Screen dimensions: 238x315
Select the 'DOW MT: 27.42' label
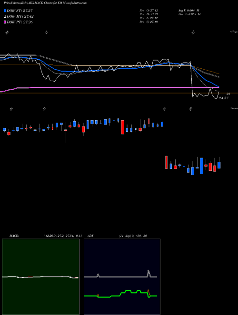20,17
